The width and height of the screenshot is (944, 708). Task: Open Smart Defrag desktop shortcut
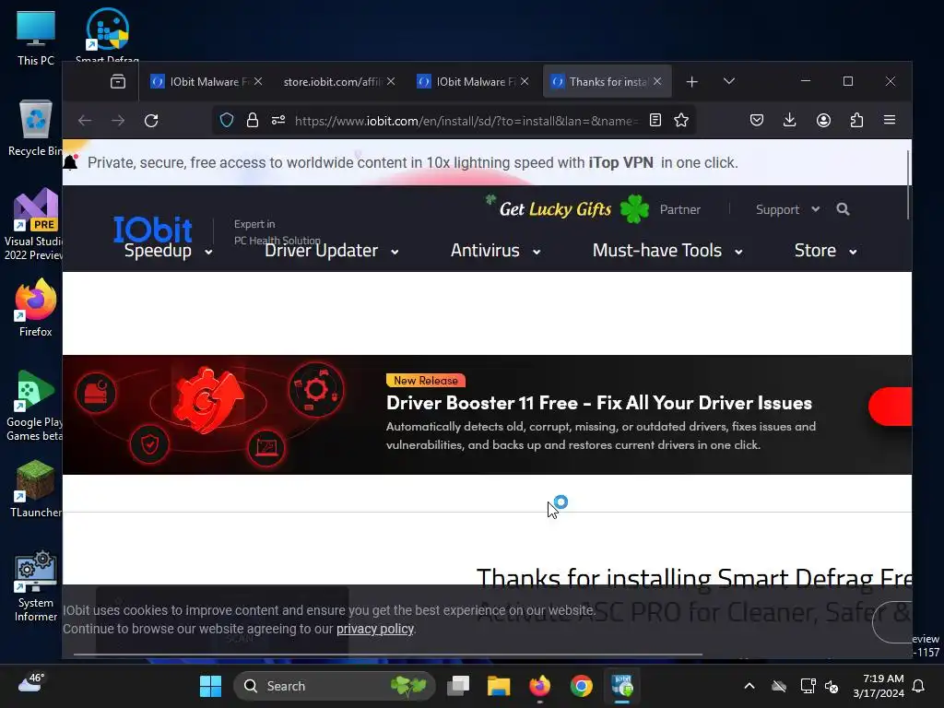[x=107, y=34]
